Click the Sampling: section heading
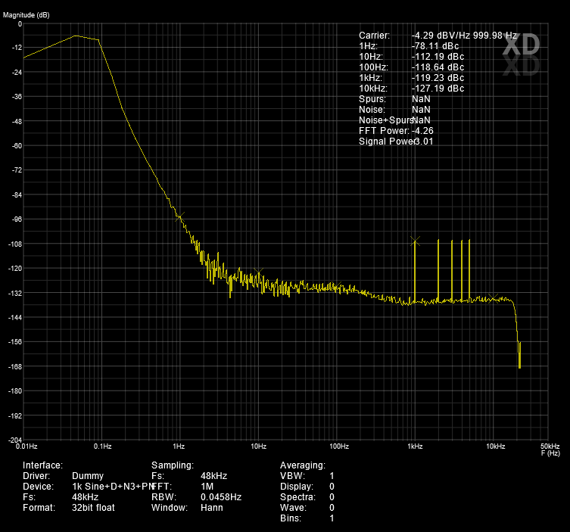This screenshot has width=570, height=532. (173, 465)
